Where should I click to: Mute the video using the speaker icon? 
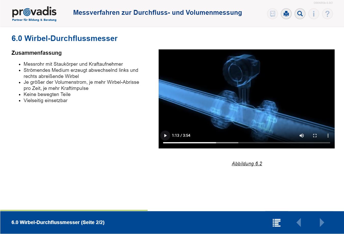coord(301,135)
